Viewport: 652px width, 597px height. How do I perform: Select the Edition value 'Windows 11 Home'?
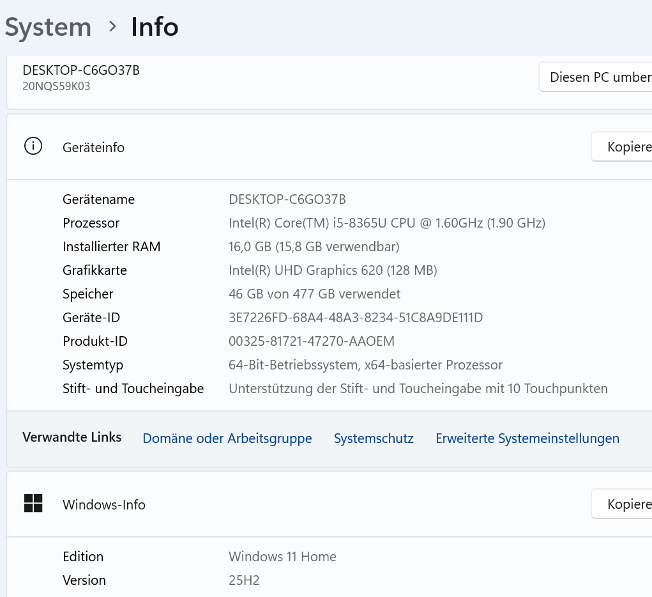(282, 557)
